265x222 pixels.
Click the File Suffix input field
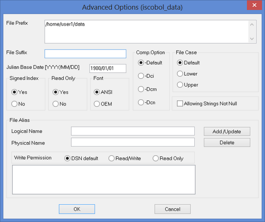(x=85, y=54)
